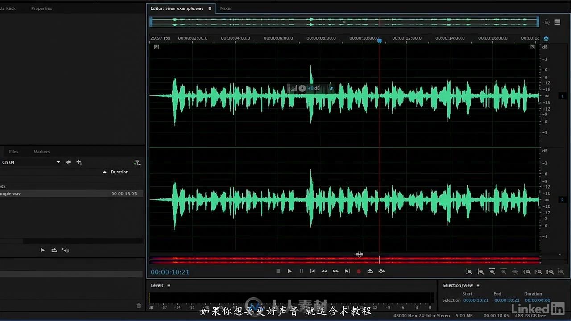This screenshot has height=321, width=571.
Task: Click the Rewind transport button
Action: pos(324,271)
